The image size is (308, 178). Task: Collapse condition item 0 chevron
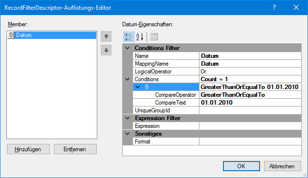point(138,87)
